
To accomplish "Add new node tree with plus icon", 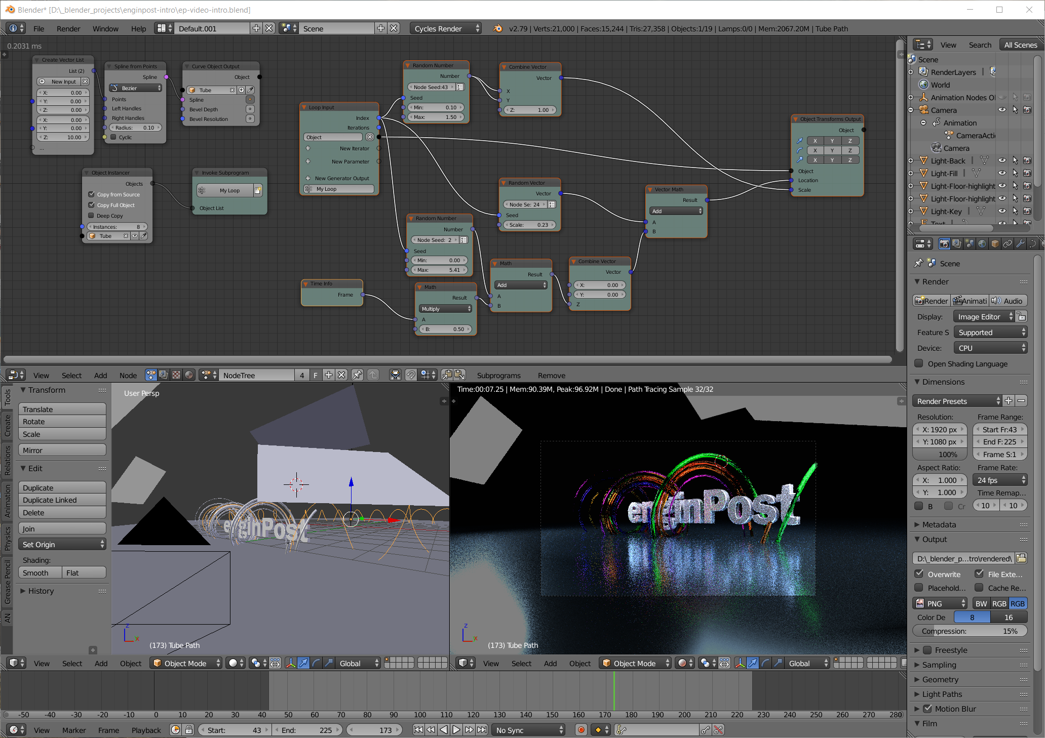I will (329, 375).
